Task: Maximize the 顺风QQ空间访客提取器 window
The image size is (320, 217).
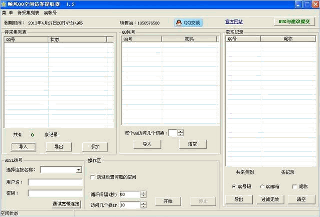Action: [x=307, y=5]
